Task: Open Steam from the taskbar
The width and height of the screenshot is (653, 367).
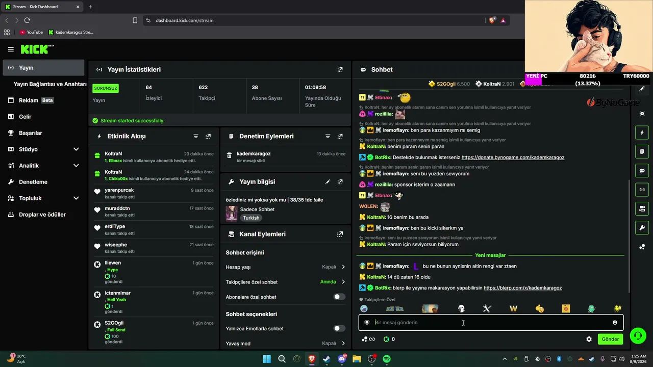Action: pos(326,359)
